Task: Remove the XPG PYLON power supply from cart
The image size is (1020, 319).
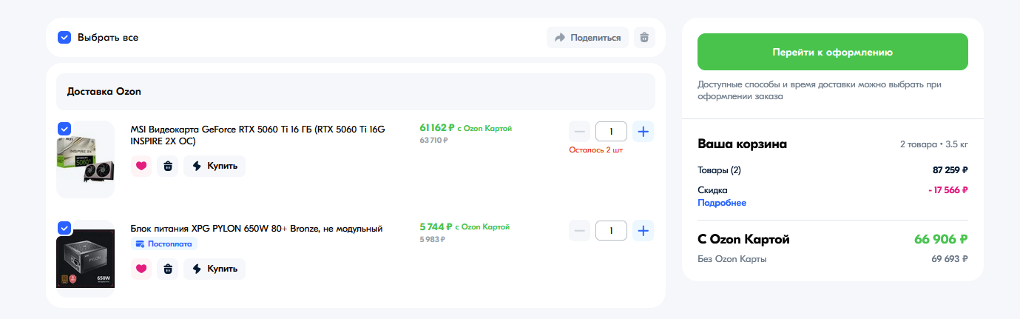Action: 168,269
